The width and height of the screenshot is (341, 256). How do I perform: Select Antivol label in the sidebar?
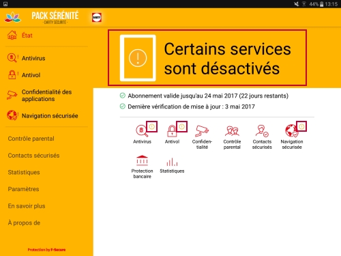[31, 75]
